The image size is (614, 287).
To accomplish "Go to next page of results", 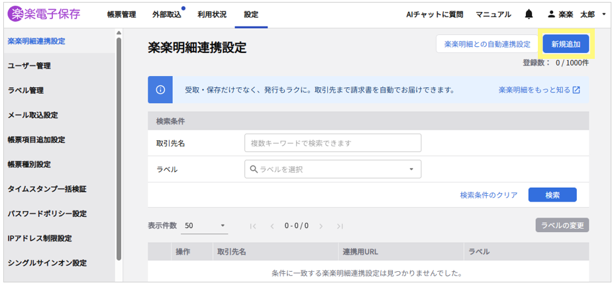I will [x=321, y=225].
